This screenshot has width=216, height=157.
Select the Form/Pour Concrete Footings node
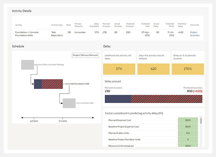tap(28, 65)
